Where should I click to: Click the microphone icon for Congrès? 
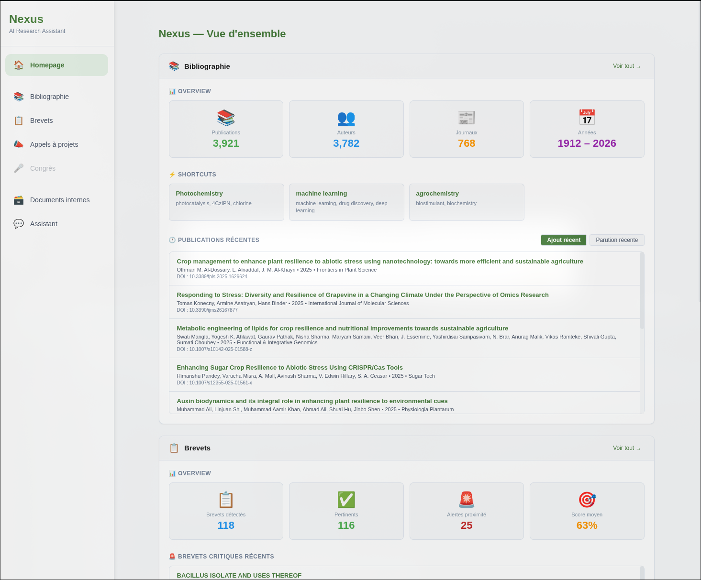click(x=18, y=168)
